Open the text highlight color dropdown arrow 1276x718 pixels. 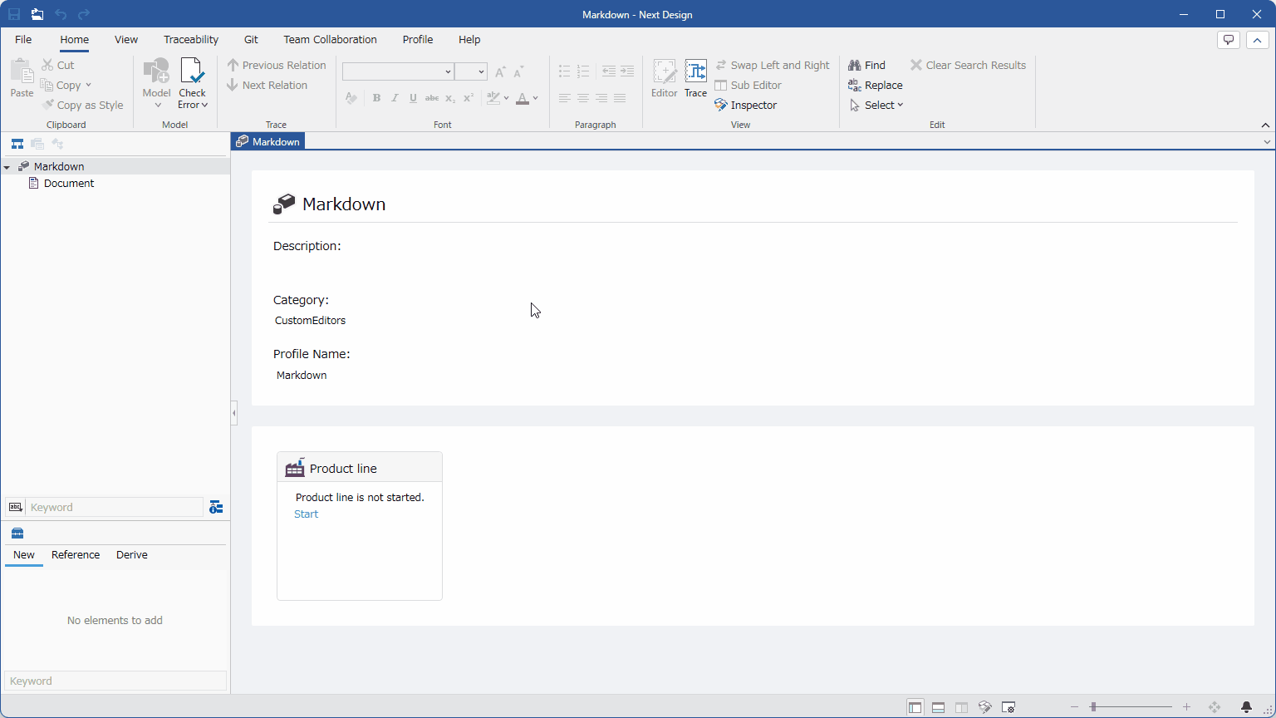(506, 98)
